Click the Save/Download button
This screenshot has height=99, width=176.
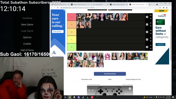[x=110, y=74]
